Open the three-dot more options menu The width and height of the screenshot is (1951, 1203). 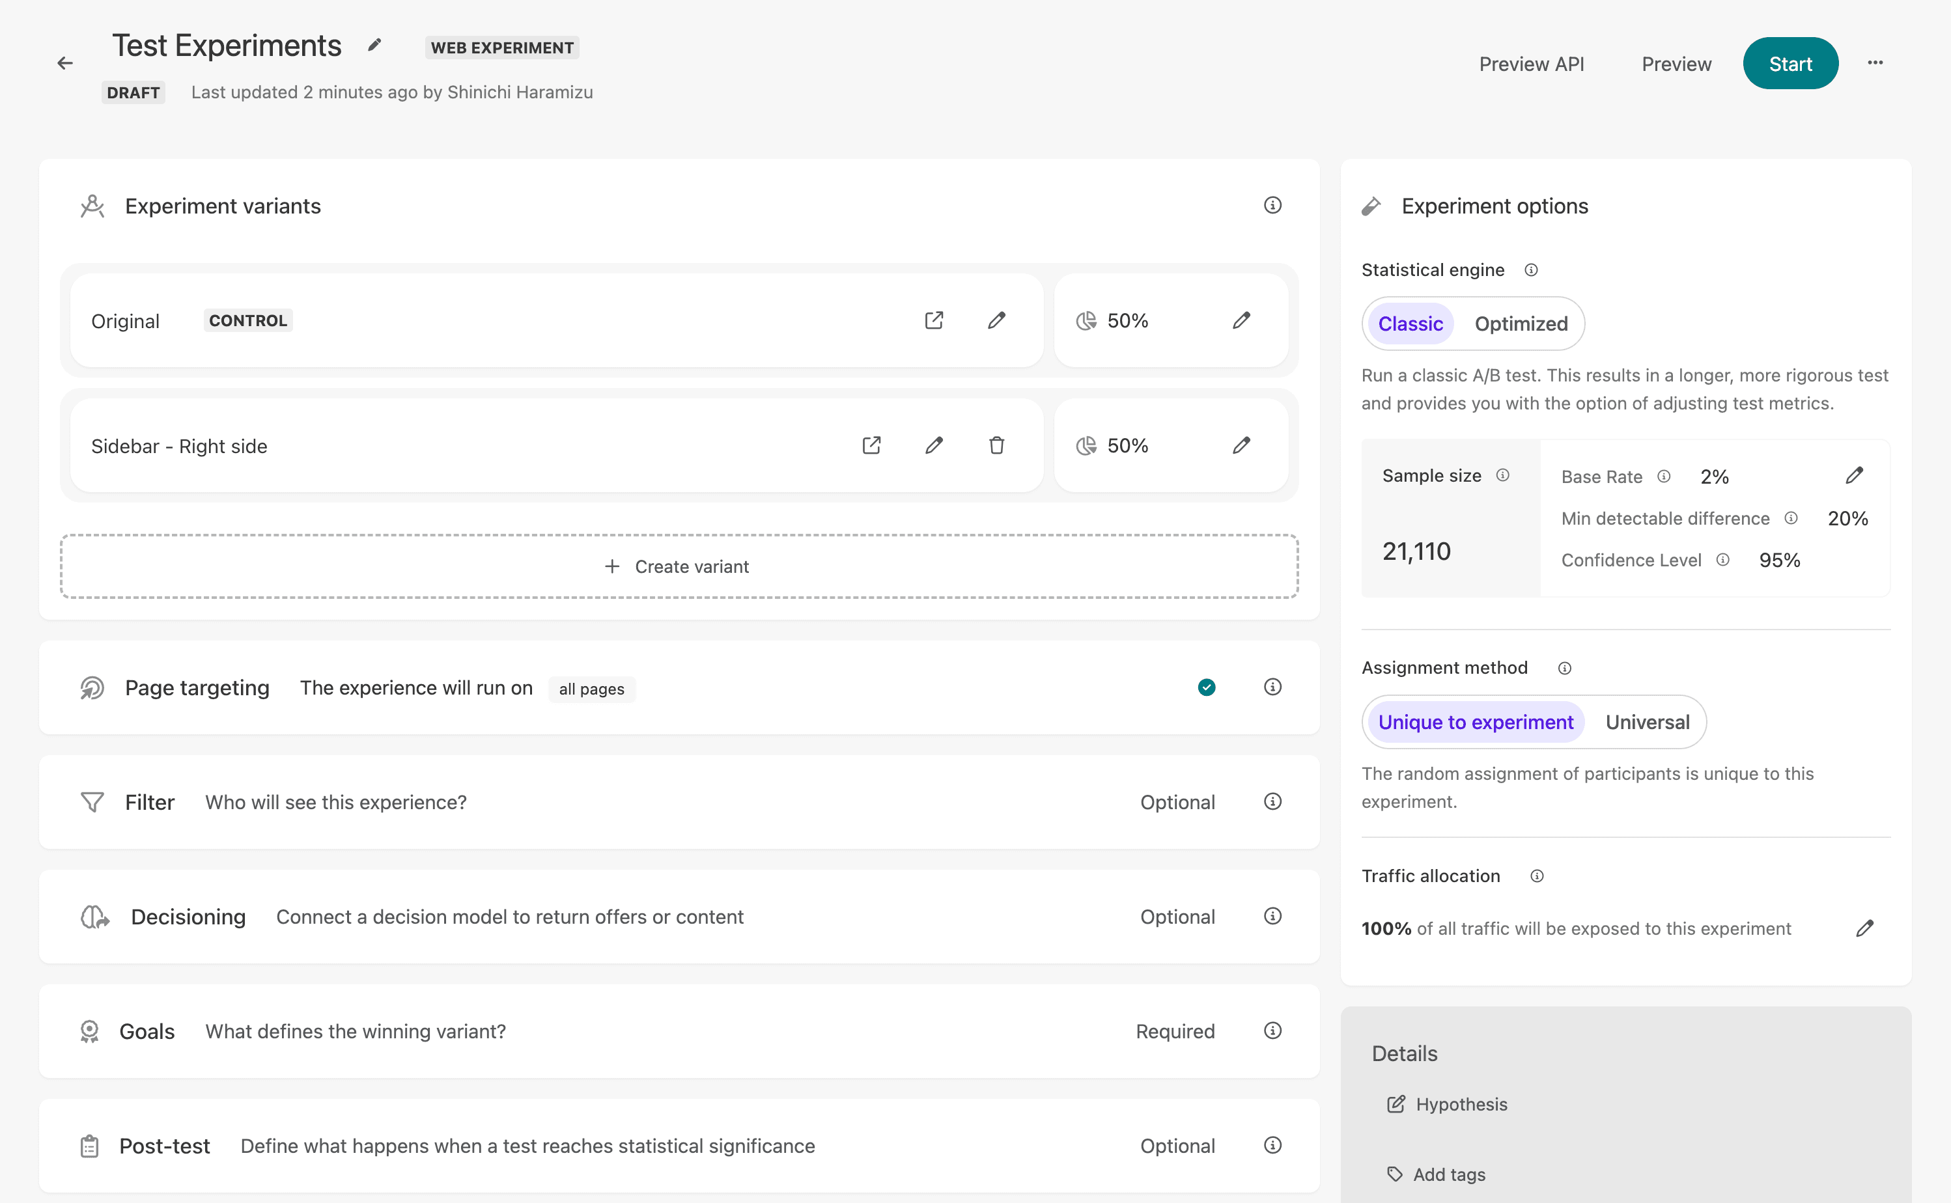point(1875,63)
